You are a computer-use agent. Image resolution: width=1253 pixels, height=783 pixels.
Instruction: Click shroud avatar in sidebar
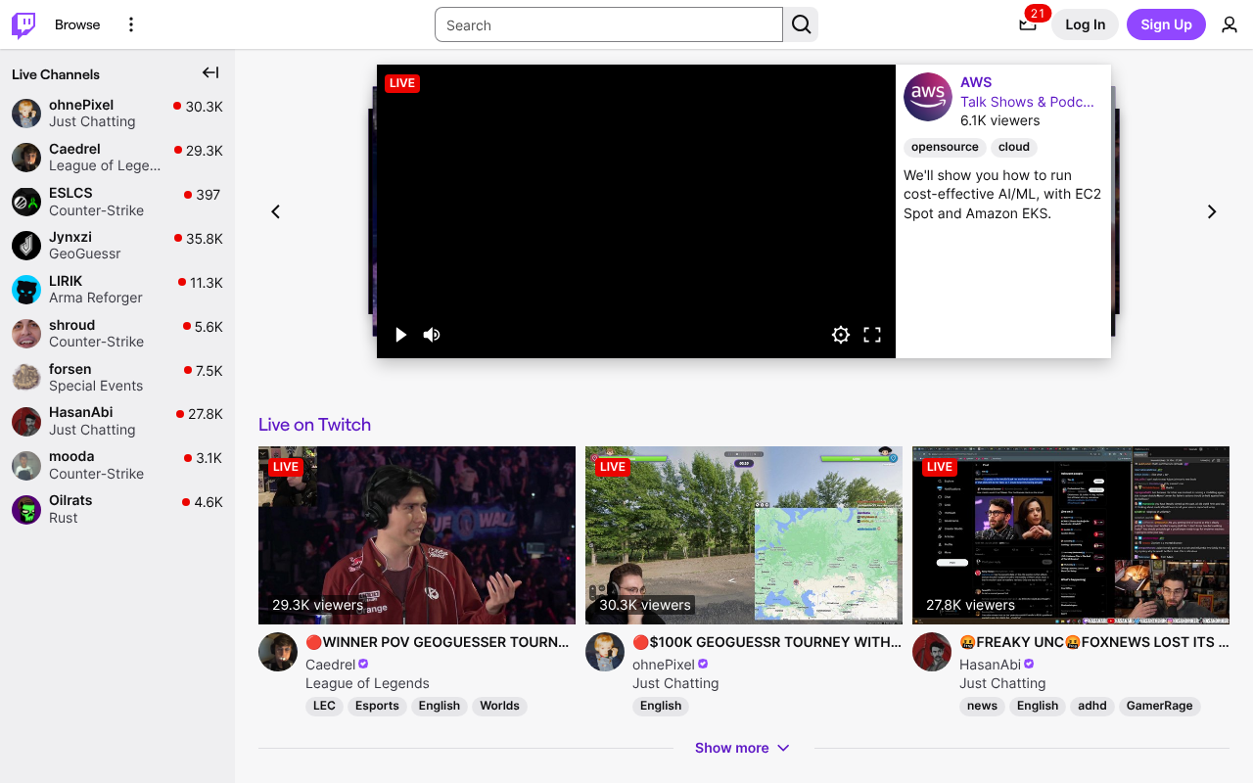pos(26,334)
